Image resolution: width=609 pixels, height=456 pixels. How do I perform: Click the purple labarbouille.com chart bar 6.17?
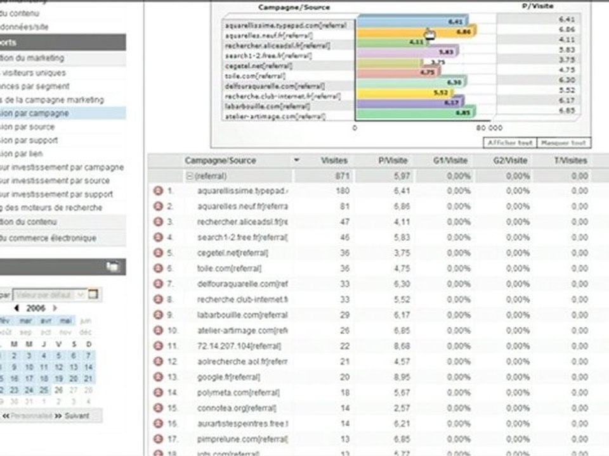(410, 103)
